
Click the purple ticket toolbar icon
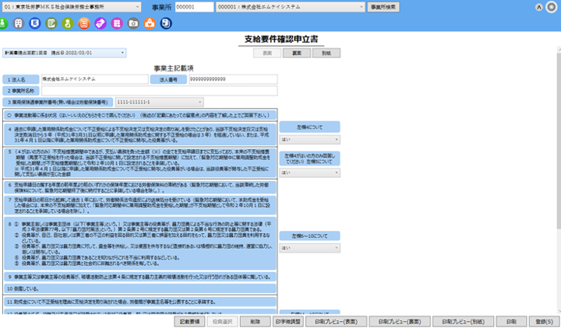click(x=101, y=23)
